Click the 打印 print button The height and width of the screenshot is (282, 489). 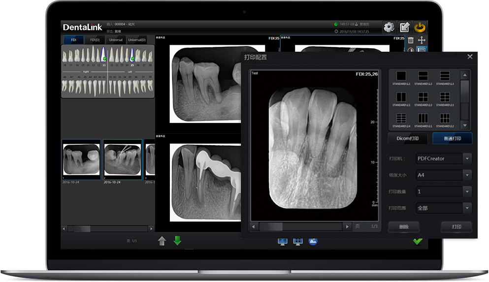456,226
